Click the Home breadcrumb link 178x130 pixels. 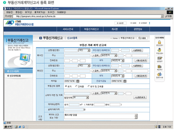[115, 38]
